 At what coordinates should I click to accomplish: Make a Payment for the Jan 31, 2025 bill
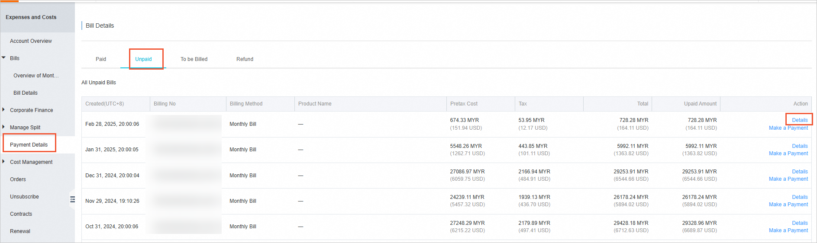pos(788,153)
